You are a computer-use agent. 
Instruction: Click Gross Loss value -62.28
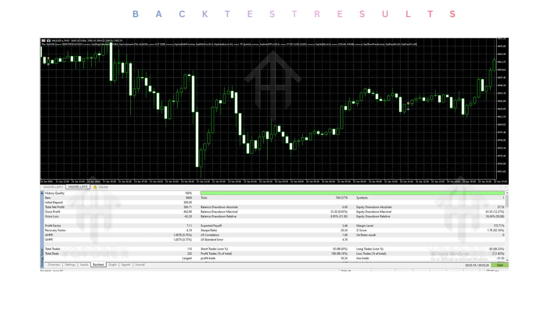coord(188,216)
